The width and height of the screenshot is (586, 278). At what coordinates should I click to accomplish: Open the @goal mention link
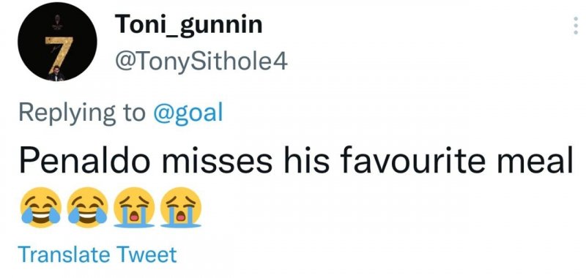click(188, 113)
